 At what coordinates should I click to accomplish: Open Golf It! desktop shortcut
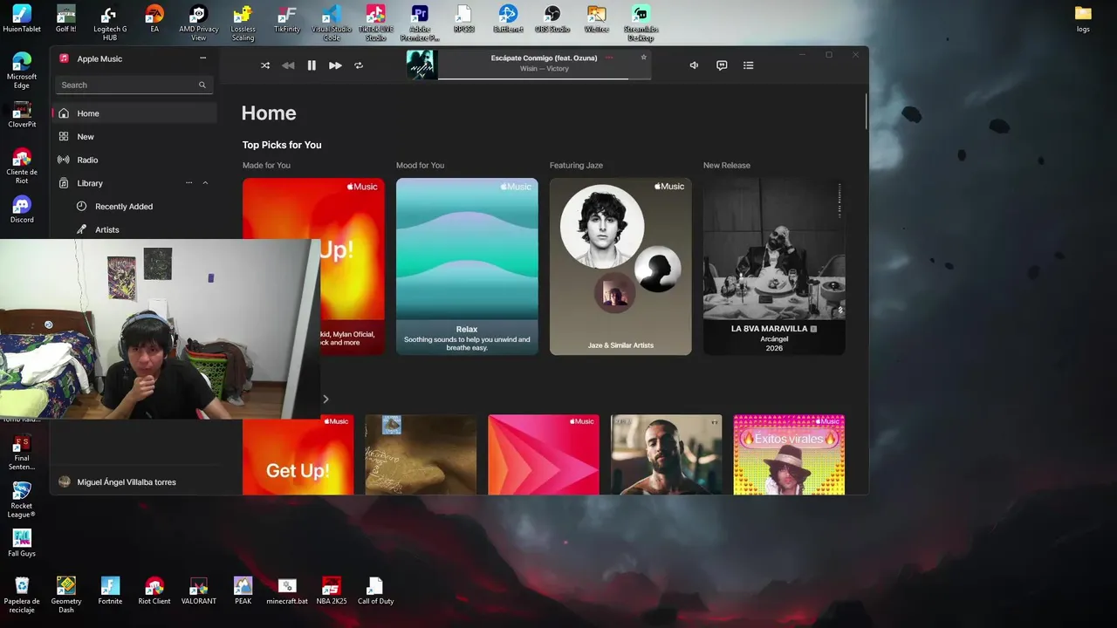click(x=66, y=18)
